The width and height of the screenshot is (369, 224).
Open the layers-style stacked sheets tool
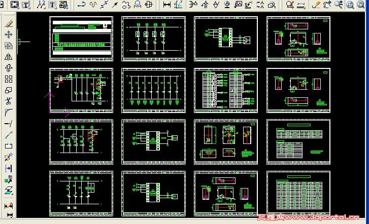tap(9, 191)
